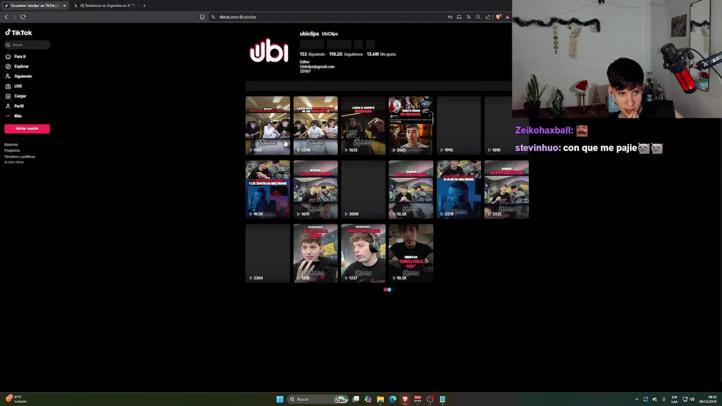This screenshot has height=406, width=722.
Task: Open a new browser tab
Action: tap(144, 6)
